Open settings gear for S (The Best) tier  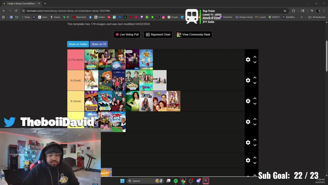click(x=248, y=60)
